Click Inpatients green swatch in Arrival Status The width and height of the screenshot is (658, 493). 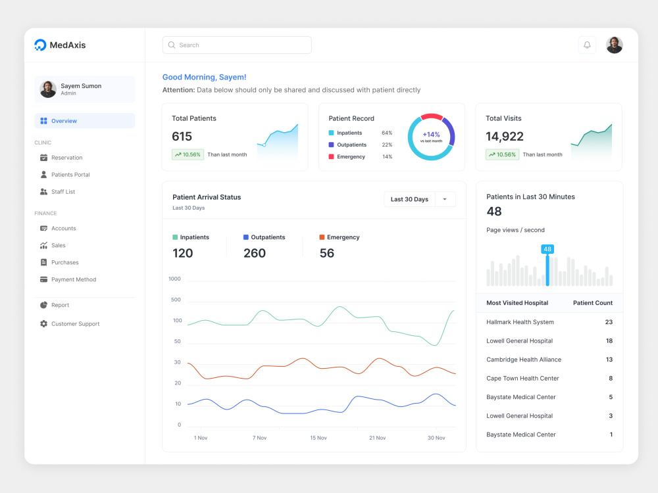175,237
